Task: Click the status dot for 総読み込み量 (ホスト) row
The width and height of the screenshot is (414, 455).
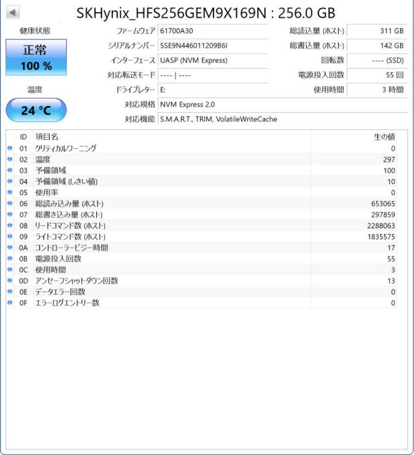Action: [10, 203]
